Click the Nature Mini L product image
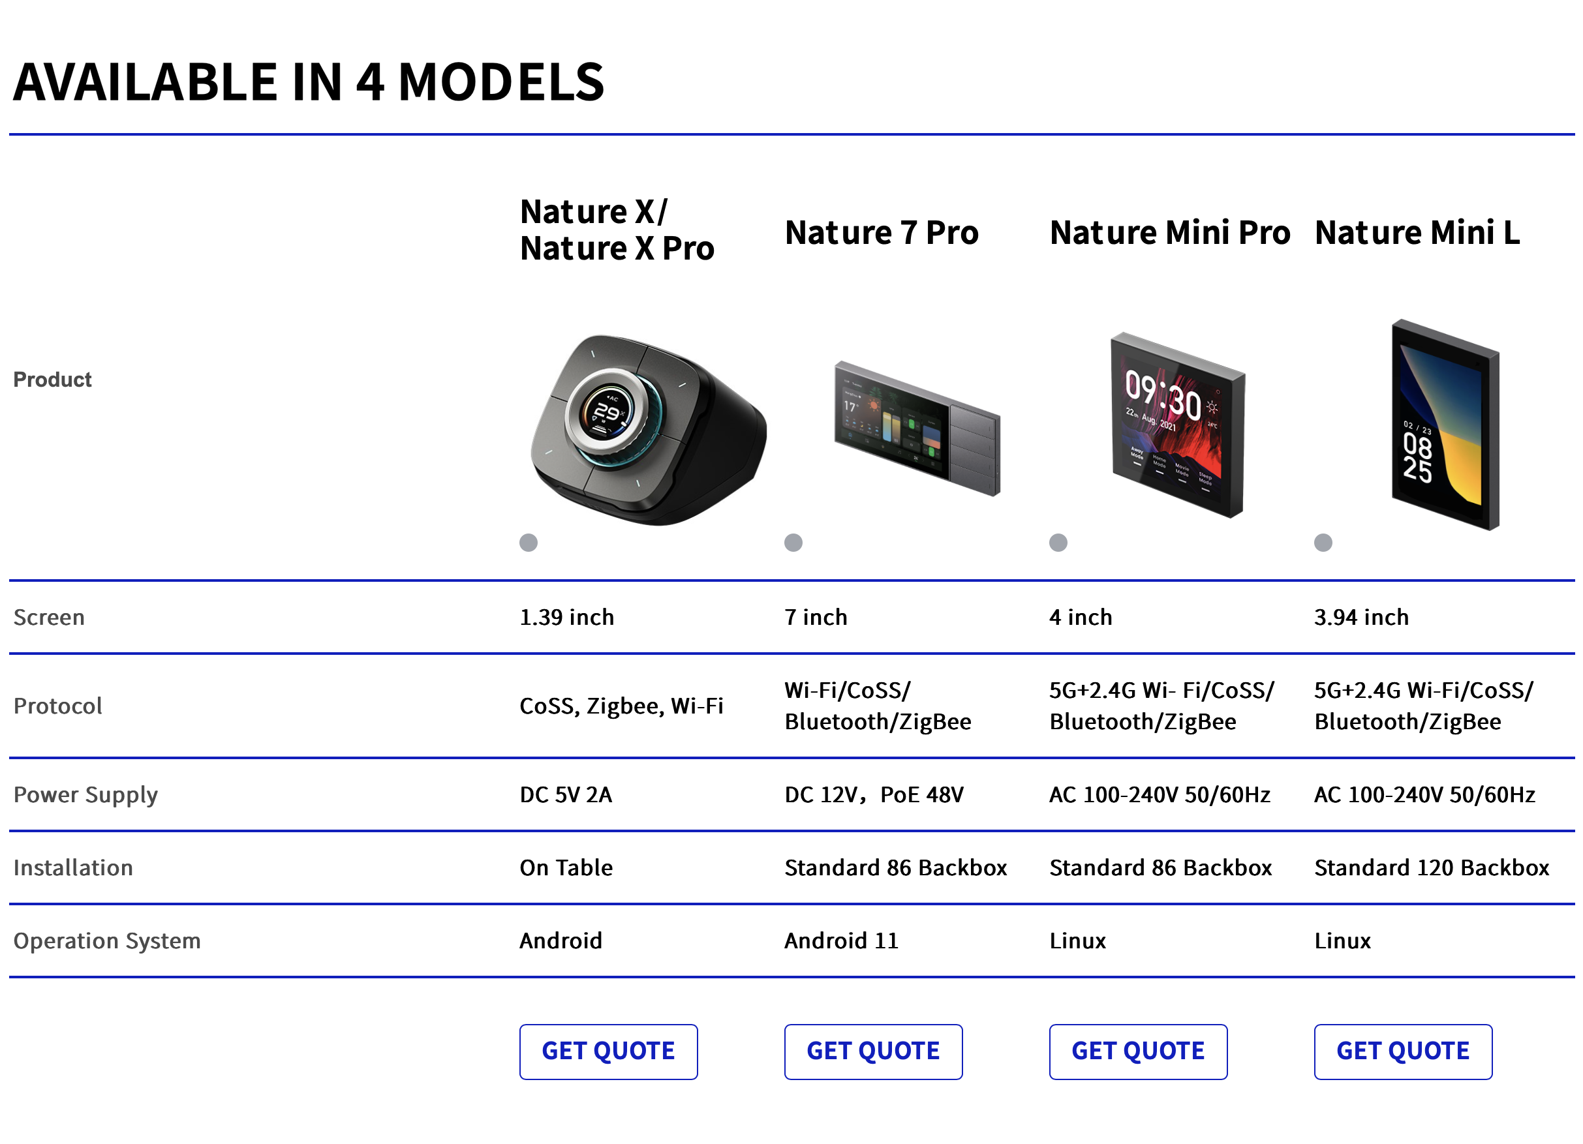The height and width of the screenshot is (1144, 1583). (x=1445, y=424)
